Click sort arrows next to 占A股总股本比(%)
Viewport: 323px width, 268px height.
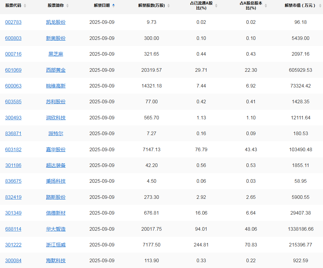click(266, 6)
